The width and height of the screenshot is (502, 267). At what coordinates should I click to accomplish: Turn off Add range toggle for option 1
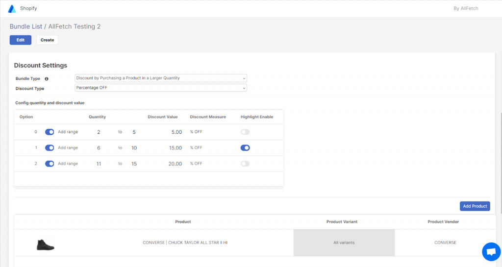click(x=50, y=147)
